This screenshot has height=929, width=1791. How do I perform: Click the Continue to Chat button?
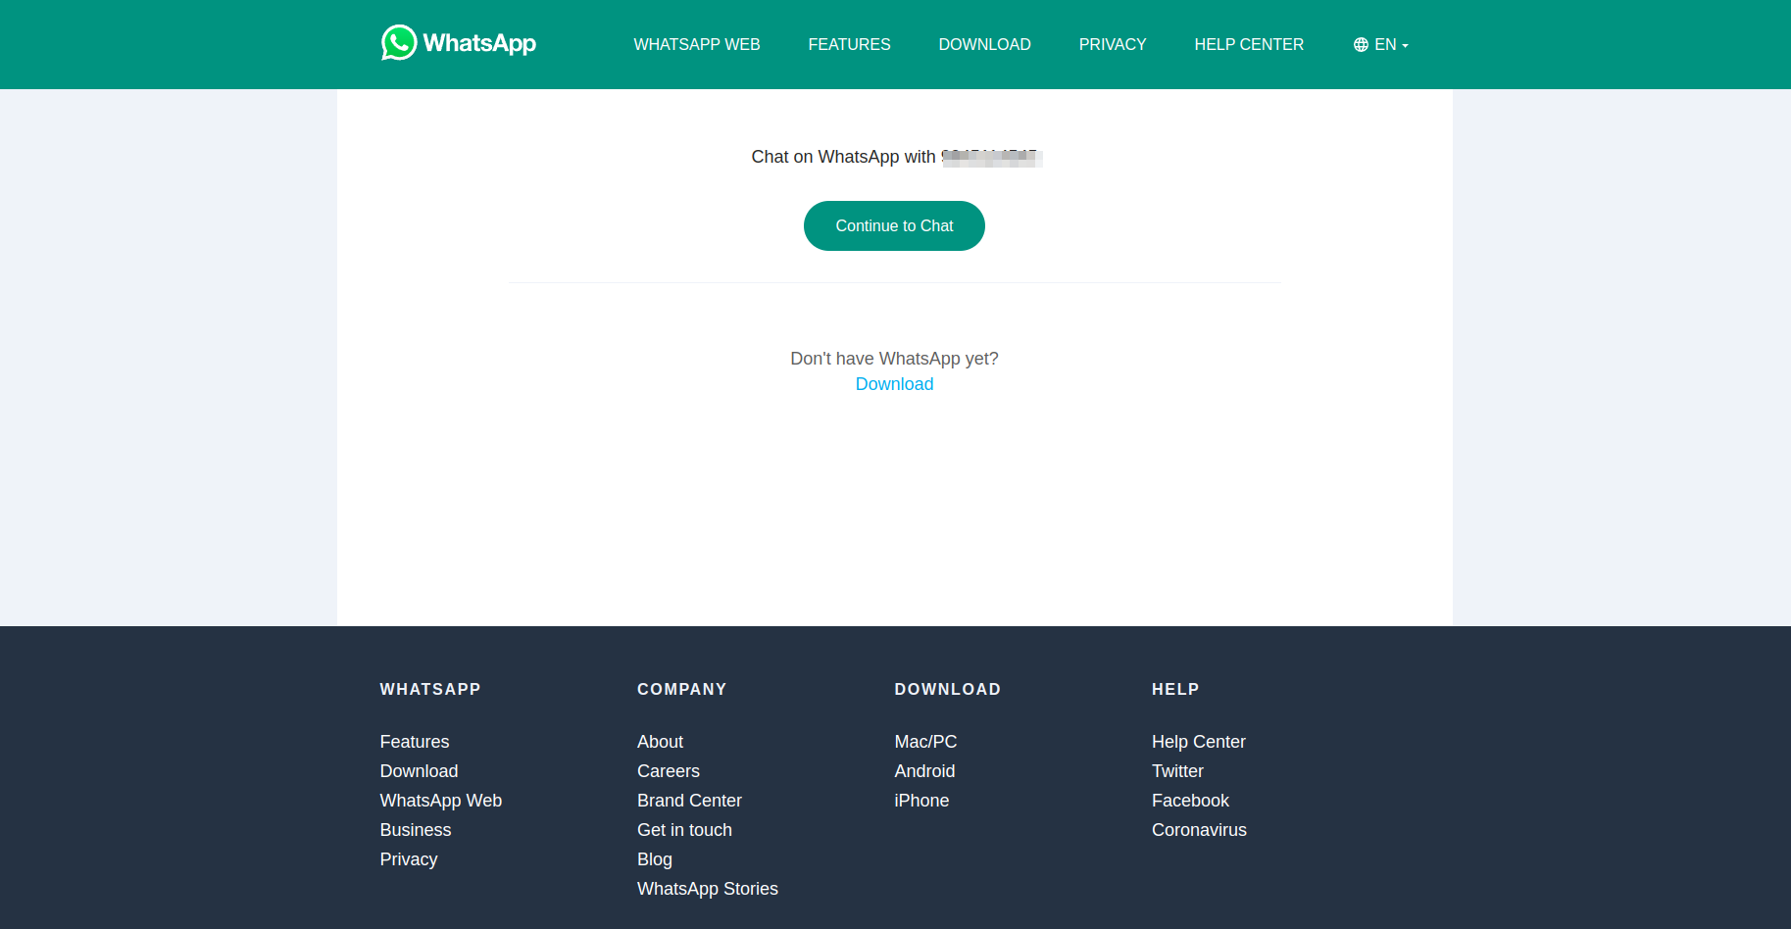tap(894, 226)
